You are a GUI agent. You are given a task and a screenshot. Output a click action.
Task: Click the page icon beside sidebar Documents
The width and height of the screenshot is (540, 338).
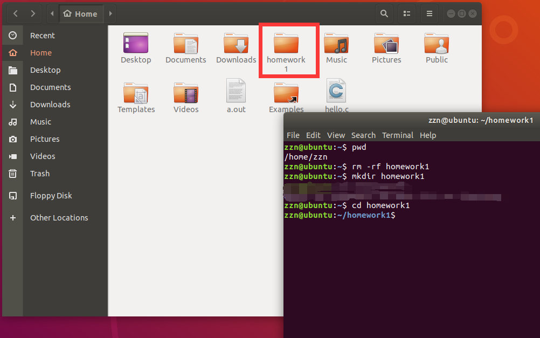coord(13,87)
